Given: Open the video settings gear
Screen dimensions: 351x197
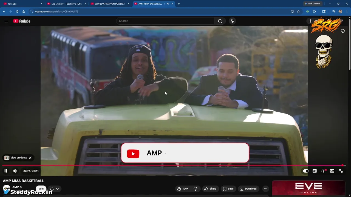Looking at the screenshot, I should pos(324,171).
